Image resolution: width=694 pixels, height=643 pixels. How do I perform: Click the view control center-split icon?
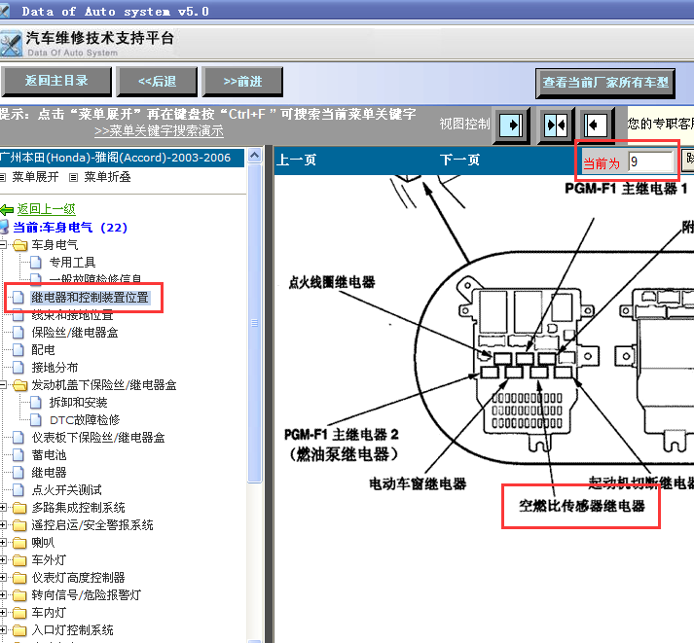point(556,125)
